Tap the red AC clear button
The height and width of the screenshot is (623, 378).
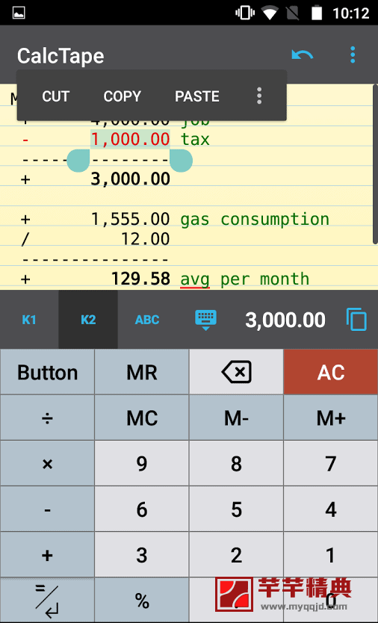point(331,372)
